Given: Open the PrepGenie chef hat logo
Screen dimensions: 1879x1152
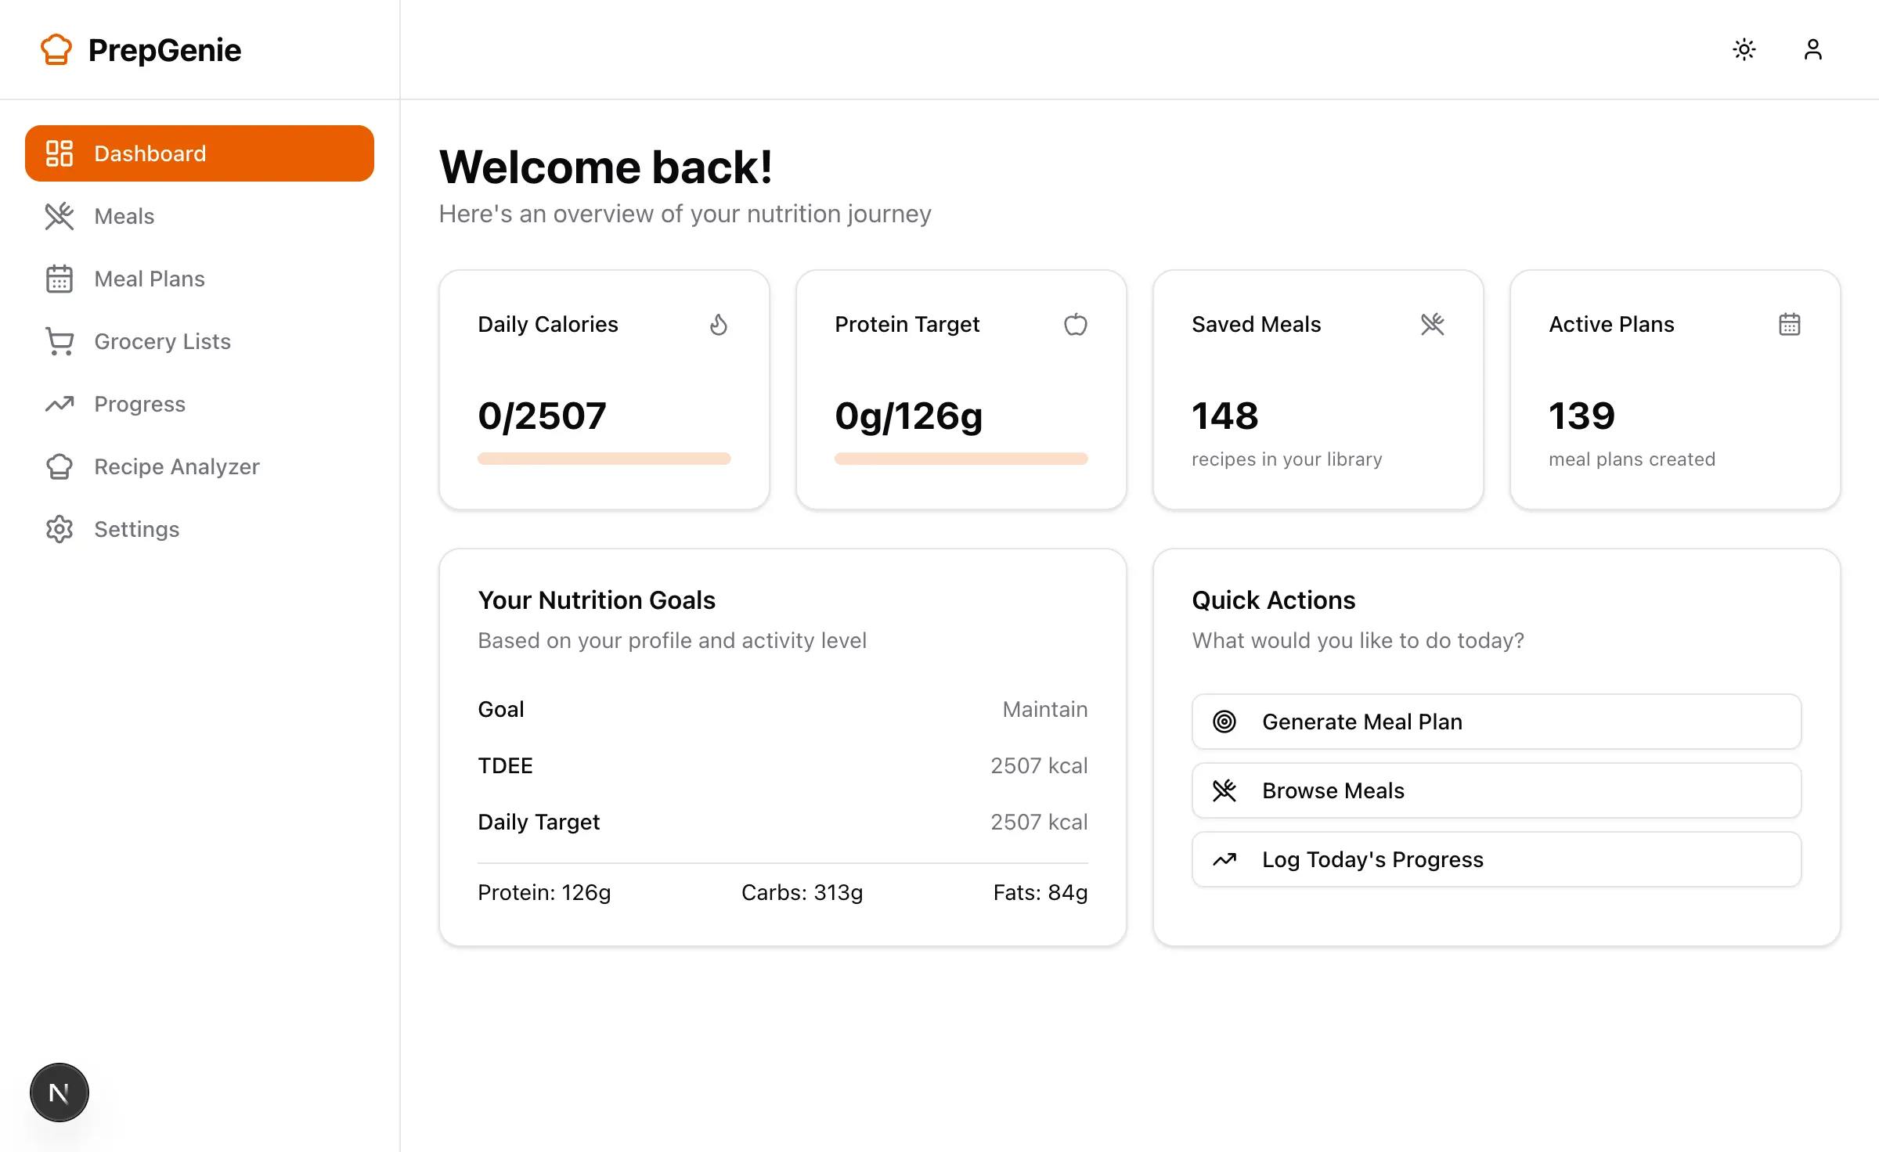Looking at the screenshot, I should [56, 49].
